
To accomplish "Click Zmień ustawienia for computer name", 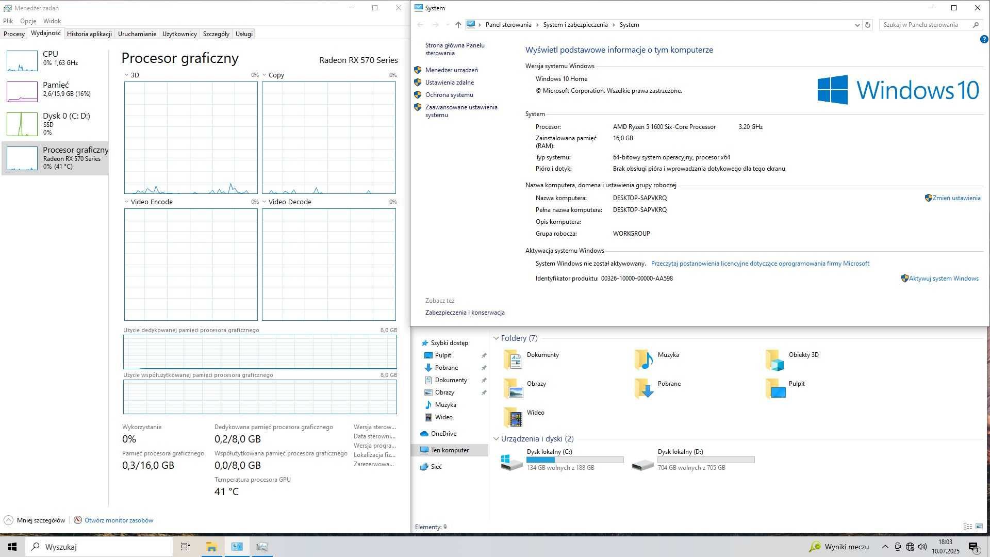I will [956, 198].
